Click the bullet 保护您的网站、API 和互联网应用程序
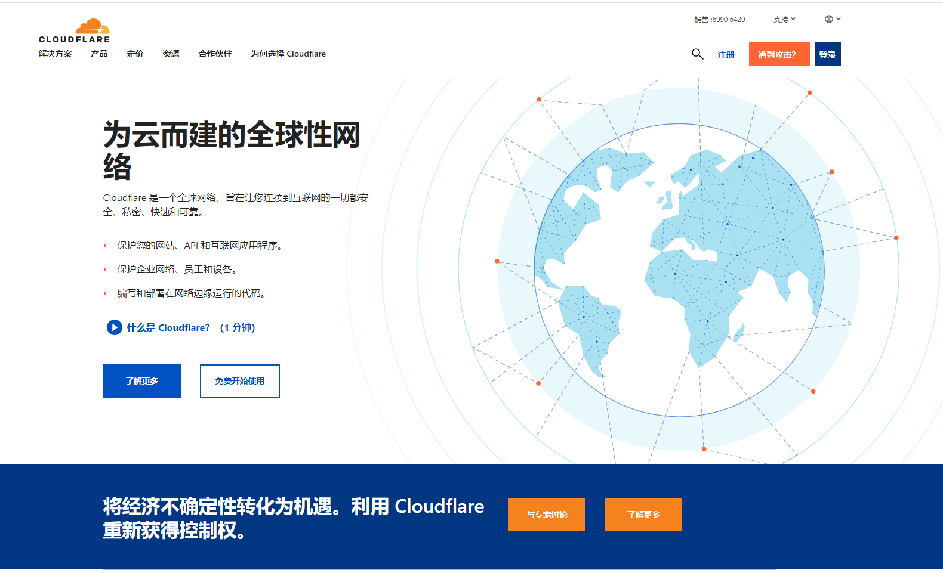 pyautogui.click(x=199, y=246)
